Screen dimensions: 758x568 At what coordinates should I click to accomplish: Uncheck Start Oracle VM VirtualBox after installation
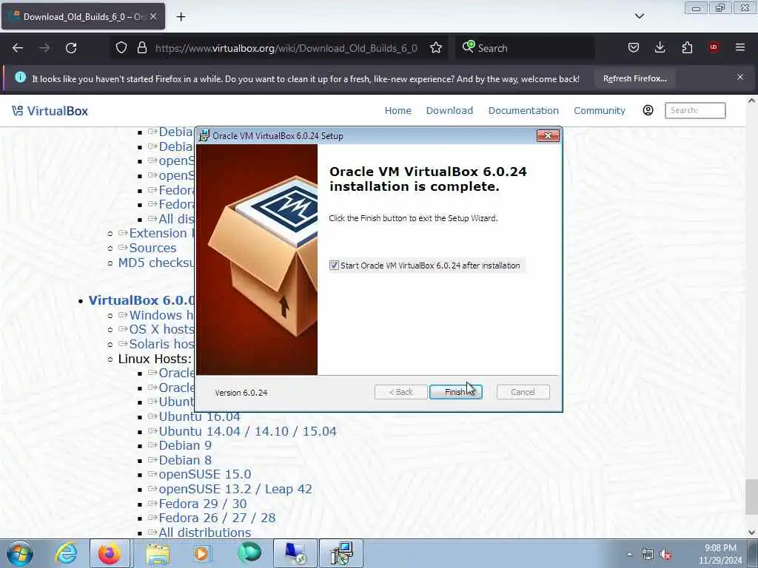[334, 266]
